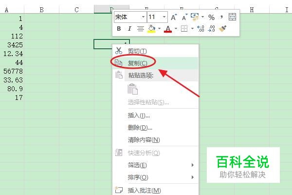Select 剪切(T) from context menu
This screenshot has height=195, width=292.
tap(156, 51)
